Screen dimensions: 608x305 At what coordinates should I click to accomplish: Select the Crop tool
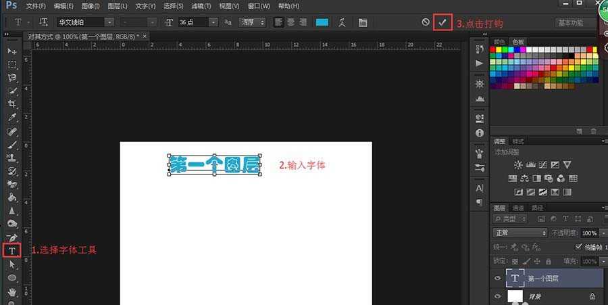pos(12,104)
